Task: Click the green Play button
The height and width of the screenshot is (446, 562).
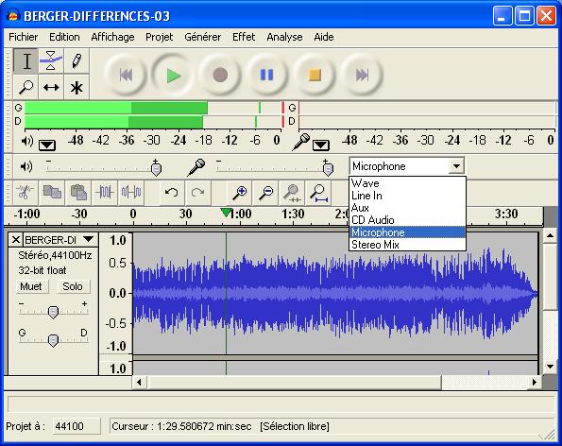Action: pos(174,76)
